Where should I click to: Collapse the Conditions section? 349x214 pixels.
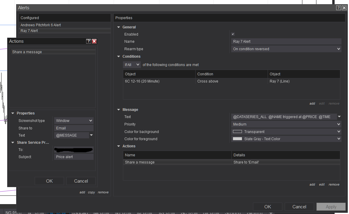point(119,56)
